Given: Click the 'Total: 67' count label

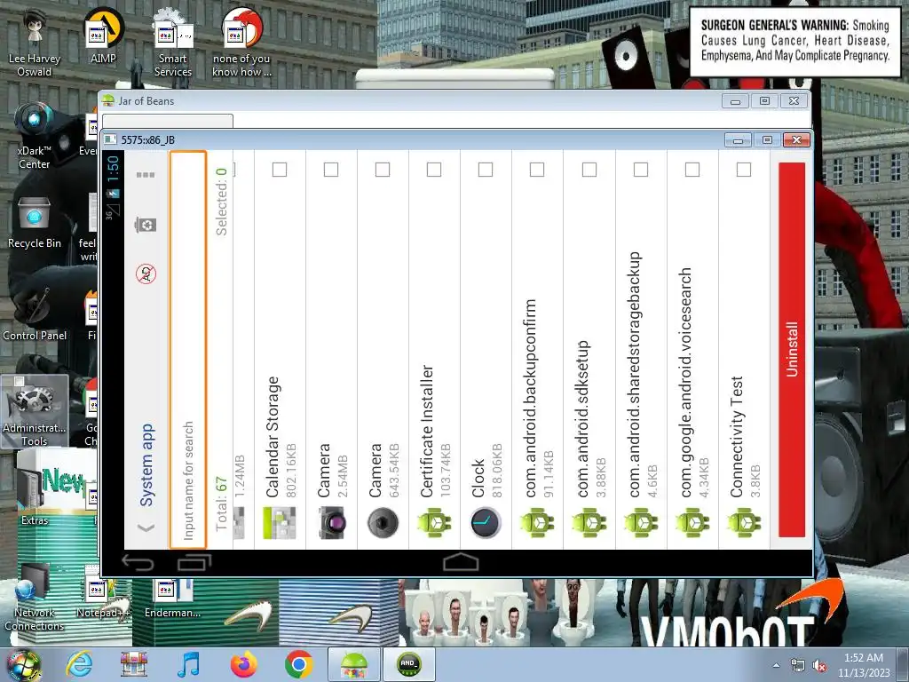Looking at the screenshot, I should (221, 504).
